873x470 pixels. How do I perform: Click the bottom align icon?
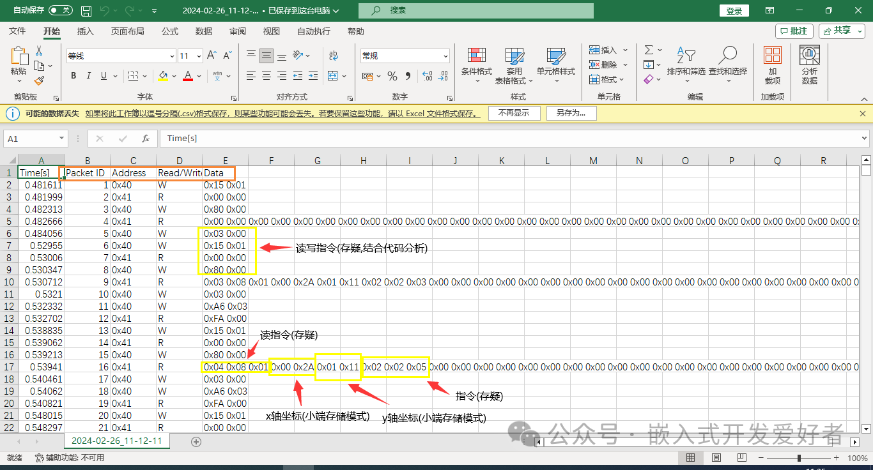[x=282, y=56]
